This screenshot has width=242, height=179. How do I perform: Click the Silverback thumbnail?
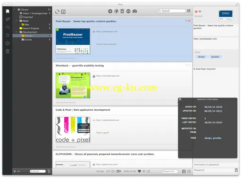(x=73, y=85)
